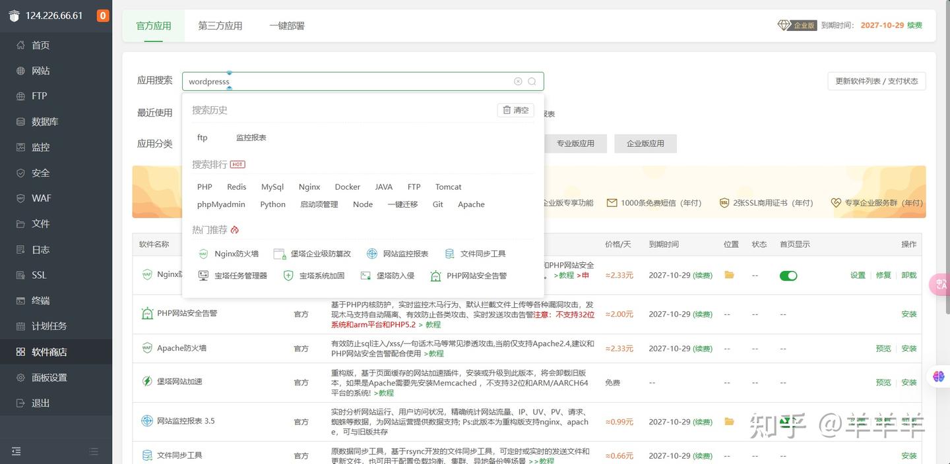
Task: Pick 堡塔企业级防篡改 recommendation
Action: point(312,254)
